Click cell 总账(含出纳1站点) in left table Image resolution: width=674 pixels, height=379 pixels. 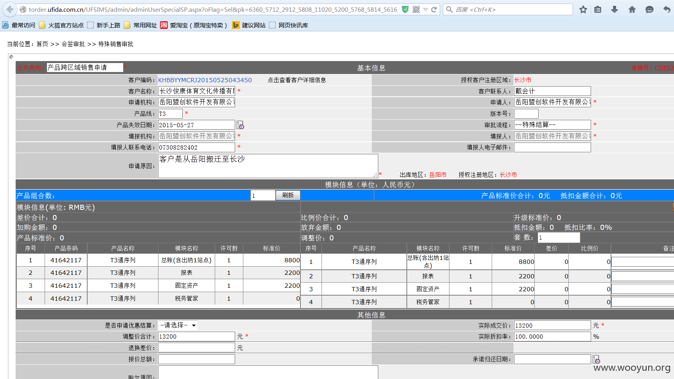[x=187, y=260]
